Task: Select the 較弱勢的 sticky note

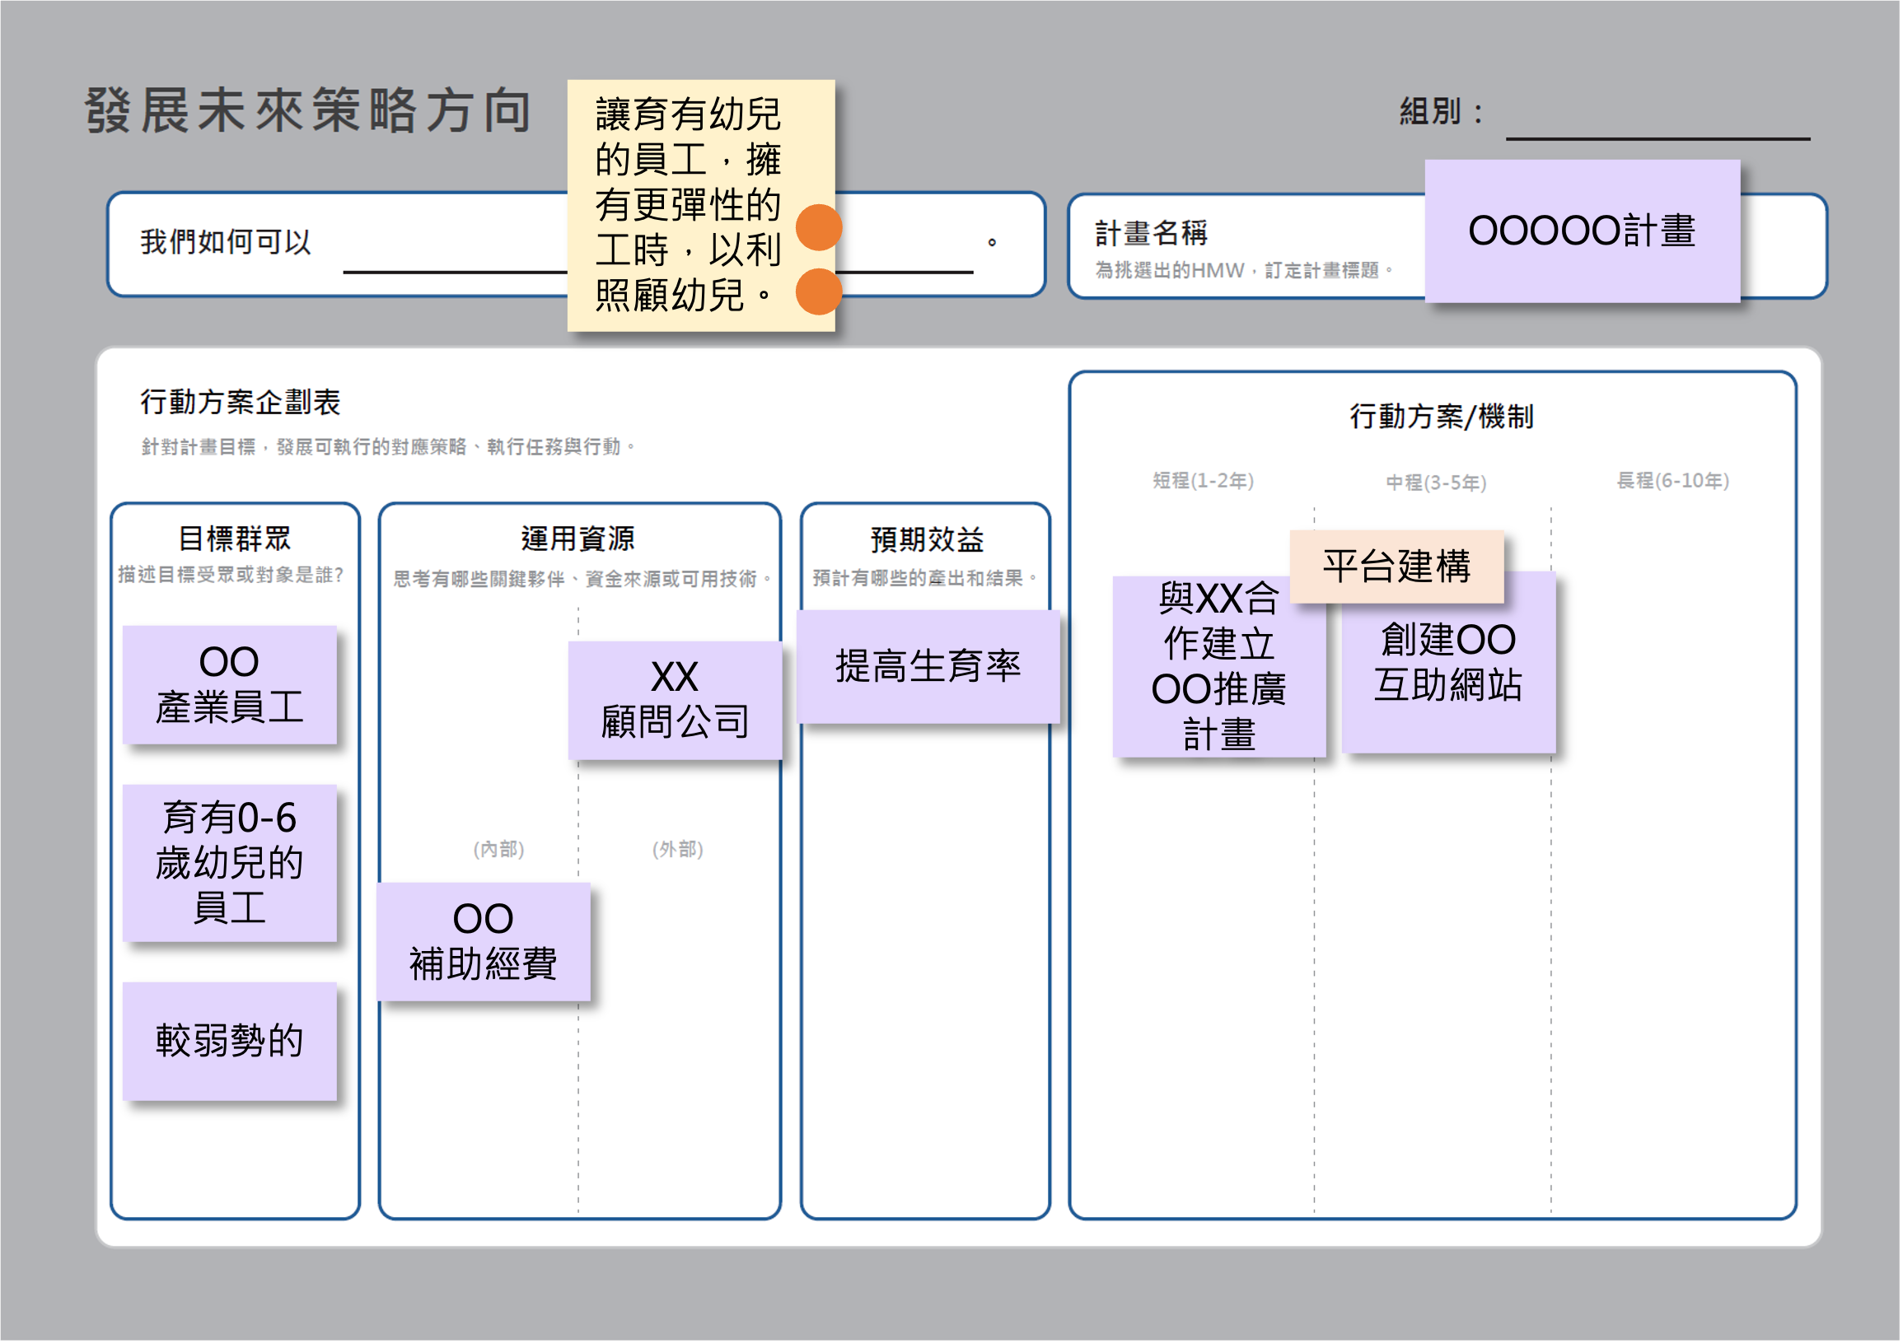Action: 230,1041
